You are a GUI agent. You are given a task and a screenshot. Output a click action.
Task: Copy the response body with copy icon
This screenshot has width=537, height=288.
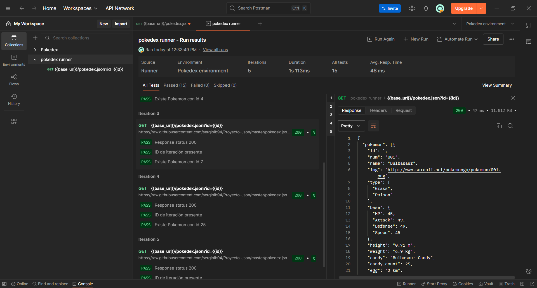499,126
